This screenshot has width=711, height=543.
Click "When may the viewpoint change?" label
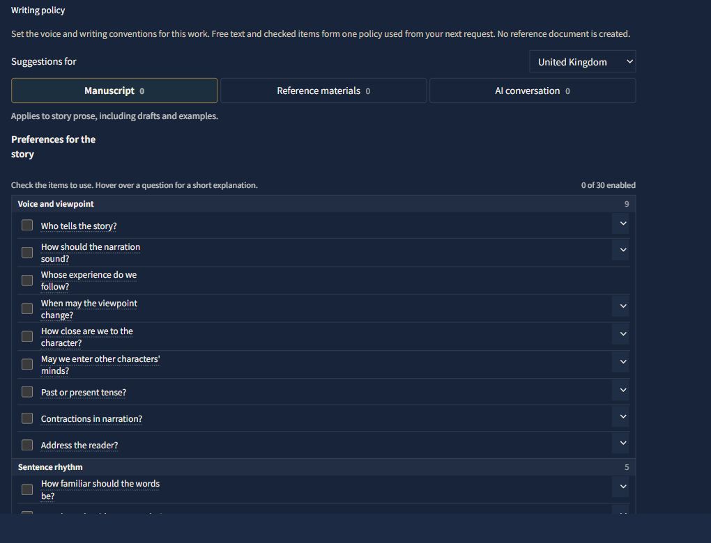click(89, 309)
